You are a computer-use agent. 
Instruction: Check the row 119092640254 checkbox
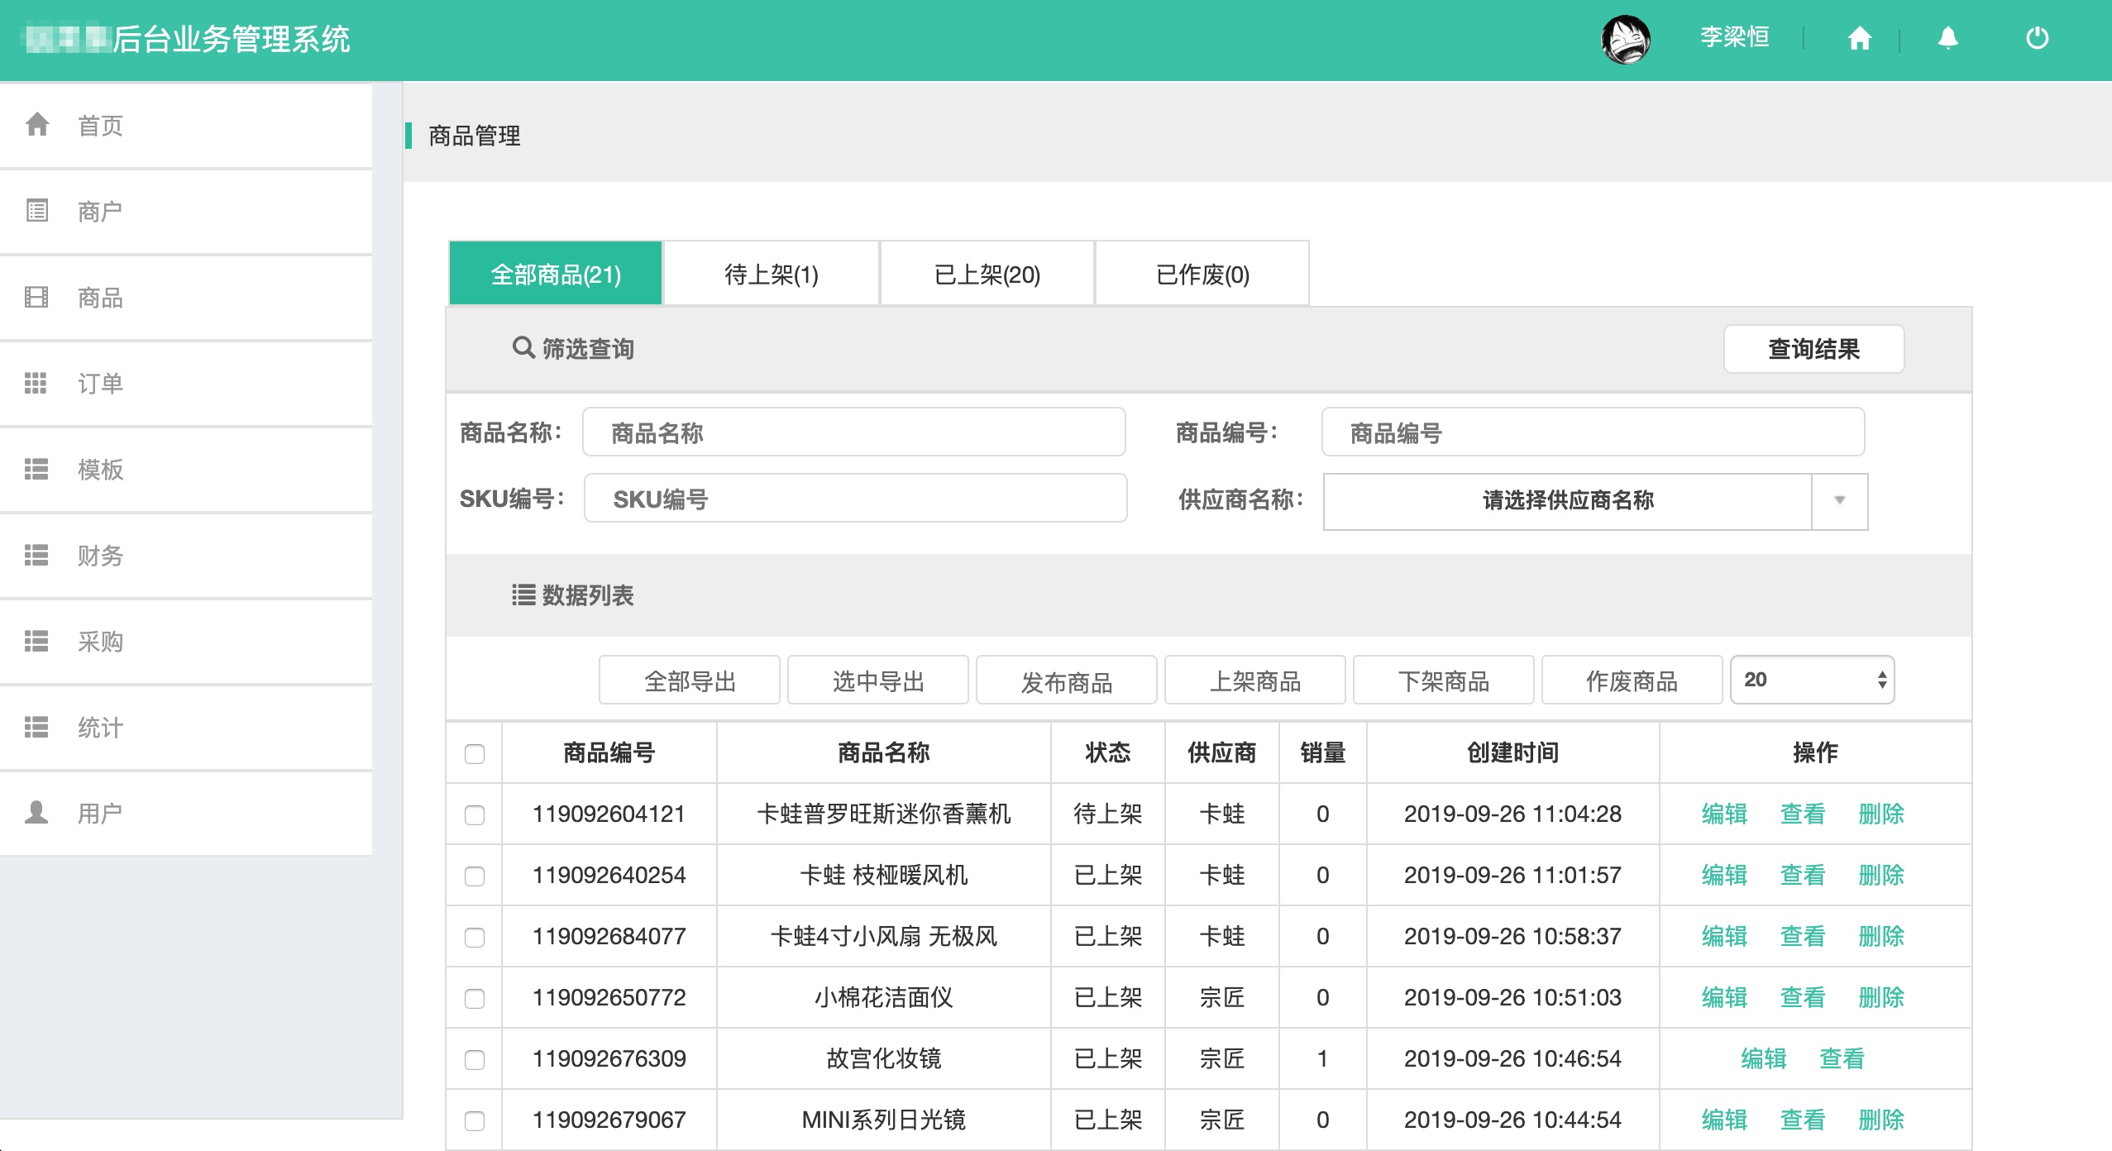[475, 876]
